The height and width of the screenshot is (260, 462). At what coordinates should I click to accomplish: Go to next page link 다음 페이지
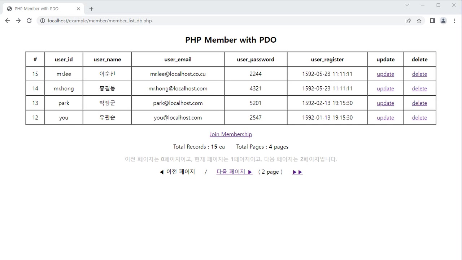(234, 172)
